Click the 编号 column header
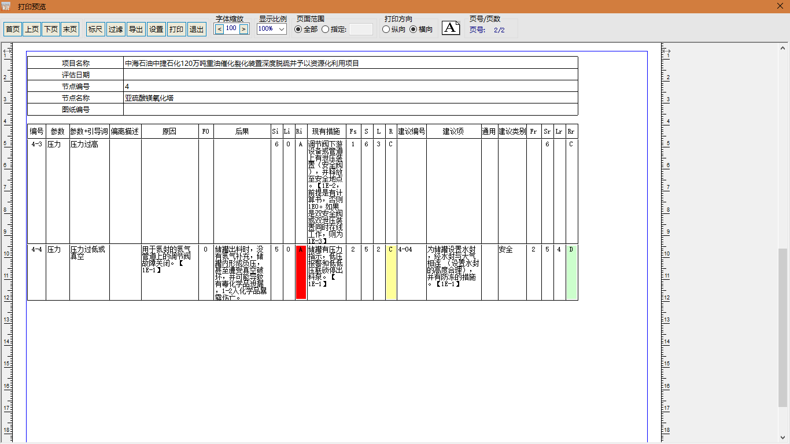The image size is (790, 444). 37,131
